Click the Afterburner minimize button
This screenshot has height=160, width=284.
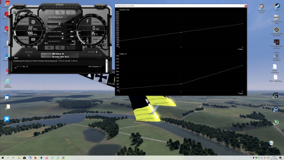[x=99, y=6]
